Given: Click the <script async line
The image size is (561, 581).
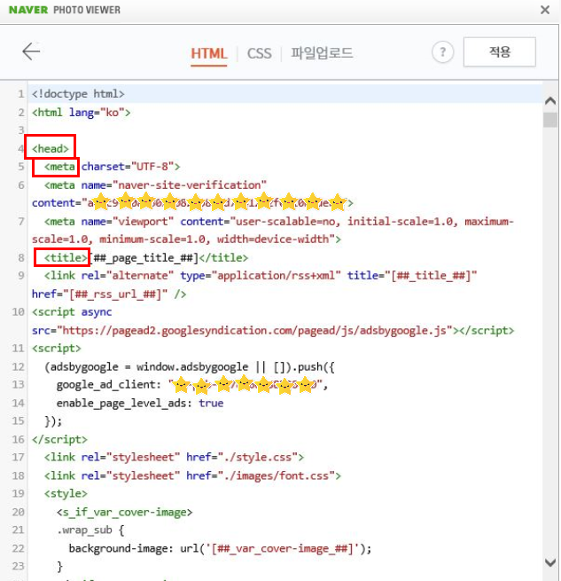Looking at the screenshot, I should coord(72,312).
